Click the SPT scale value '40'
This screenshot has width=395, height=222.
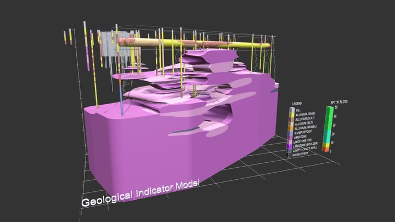point(335,116)
